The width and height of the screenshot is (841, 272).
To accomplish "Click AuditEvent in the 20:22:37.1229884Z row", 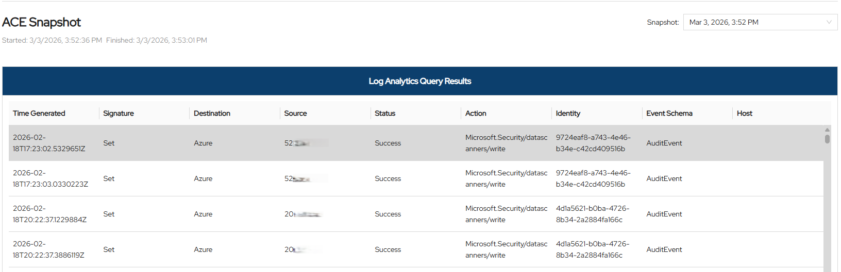I will 664,214.
